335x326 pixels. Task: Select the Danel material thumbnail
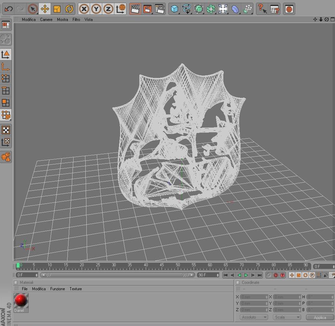pyautogui.click(x=21, y=303)
